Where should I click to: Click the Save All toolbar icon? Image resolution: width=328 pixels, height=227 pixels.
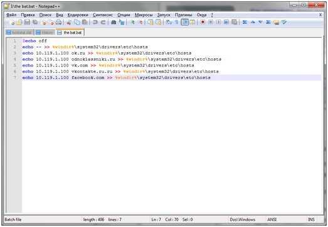coord(35,23)
